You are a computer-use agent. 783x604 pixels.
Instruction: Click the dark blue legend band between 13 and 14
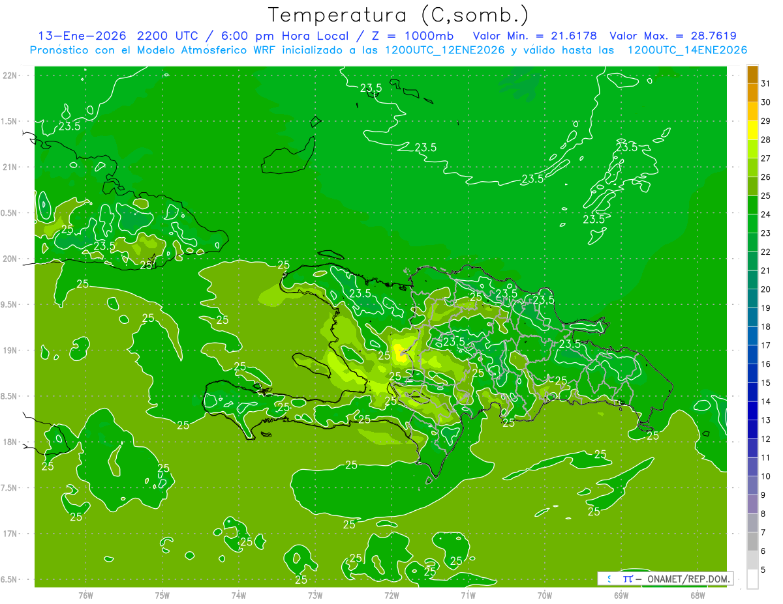coord(752,410)
